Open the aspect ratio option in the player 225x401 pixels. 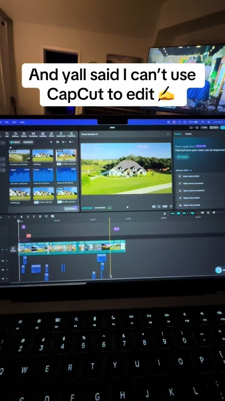[x=165, y=206]
